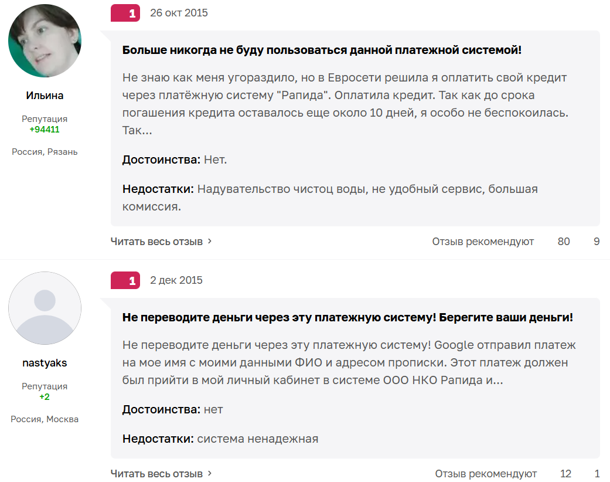Click the username Ильина
The height and width of the screenshot is (482, 610).
[45, 96]
